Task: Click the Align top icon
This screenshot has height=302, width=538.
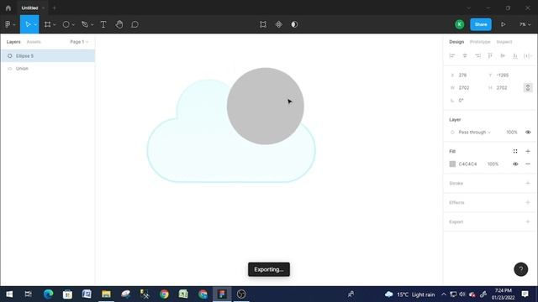Action: 490,56
